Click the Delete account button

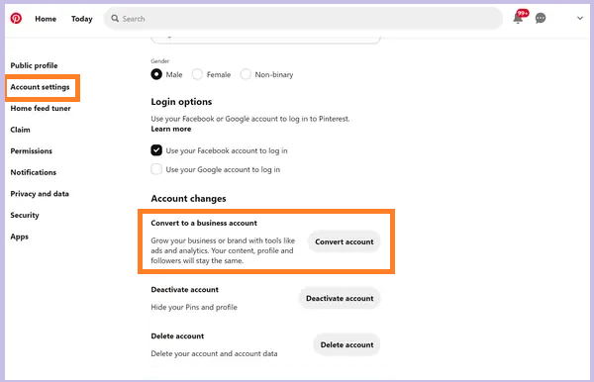(346, 345)
